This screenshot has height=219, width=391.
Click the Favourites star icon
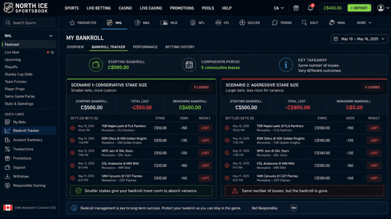tap(72, 22)
